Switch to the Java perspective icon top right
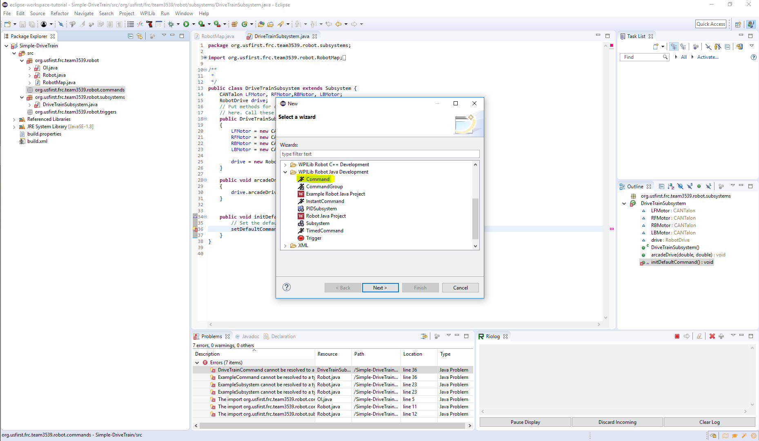Viewport: 759px width, 441px height. pos(751,24)
